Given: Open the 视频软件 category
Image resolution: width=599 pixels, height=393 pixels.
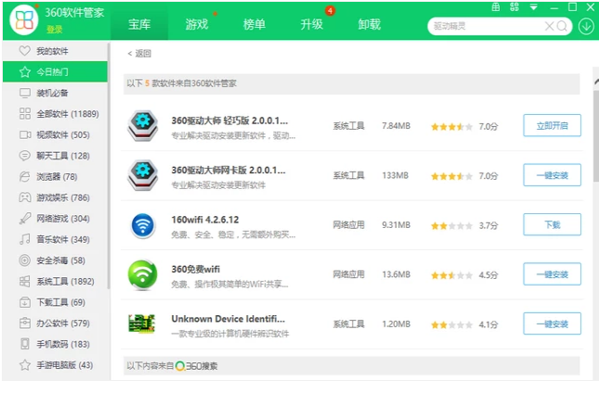Looking at the screenshot, I should [x=62, y=134].
